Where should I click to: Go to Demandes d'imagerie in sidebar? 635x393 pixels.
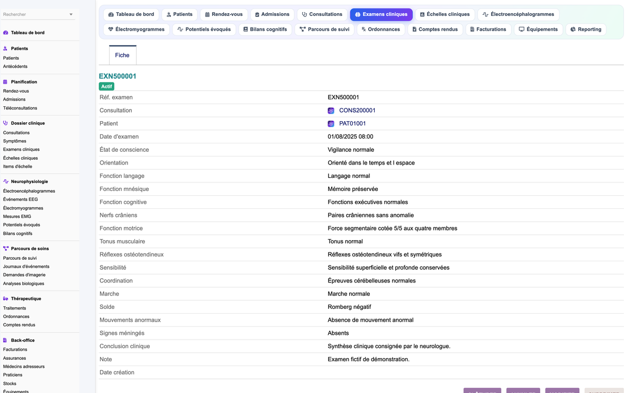click(x=24, y=275)
